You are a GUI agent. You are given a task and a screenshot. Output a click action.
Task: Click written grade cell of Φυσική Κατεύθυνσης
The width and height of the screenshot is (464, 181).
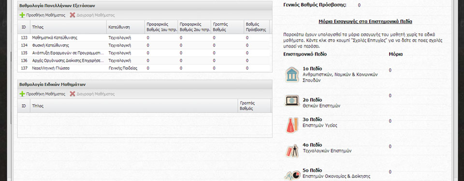(x=228, y=45)
